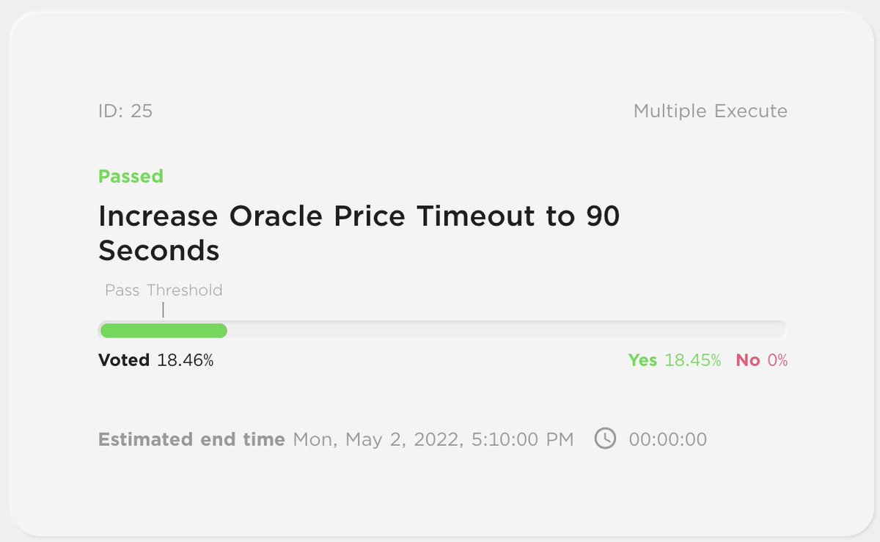
Task: Click the green filled vote progress bar
Action: (x=164, y=331)
